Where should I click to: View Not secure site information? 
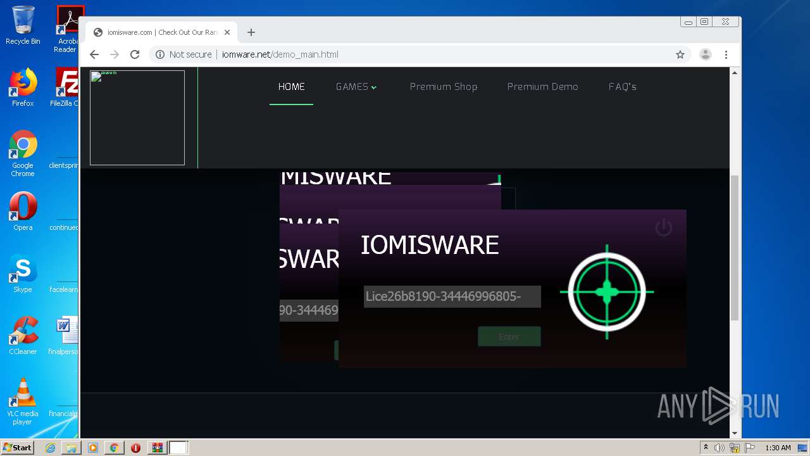184,54
